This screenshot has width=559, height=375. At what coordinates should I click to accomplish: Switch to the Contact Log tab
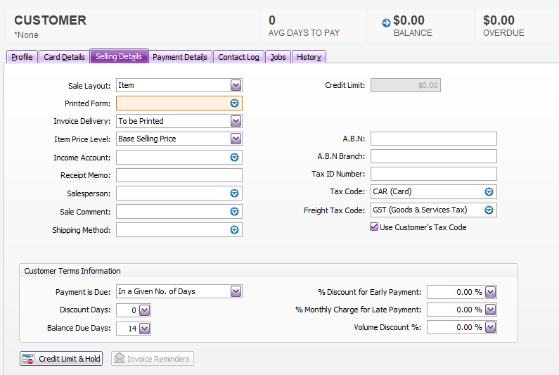tap(238, 57)
